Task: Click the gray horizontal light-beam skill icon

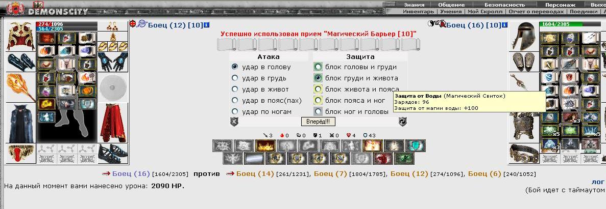Action: [254, 158]
